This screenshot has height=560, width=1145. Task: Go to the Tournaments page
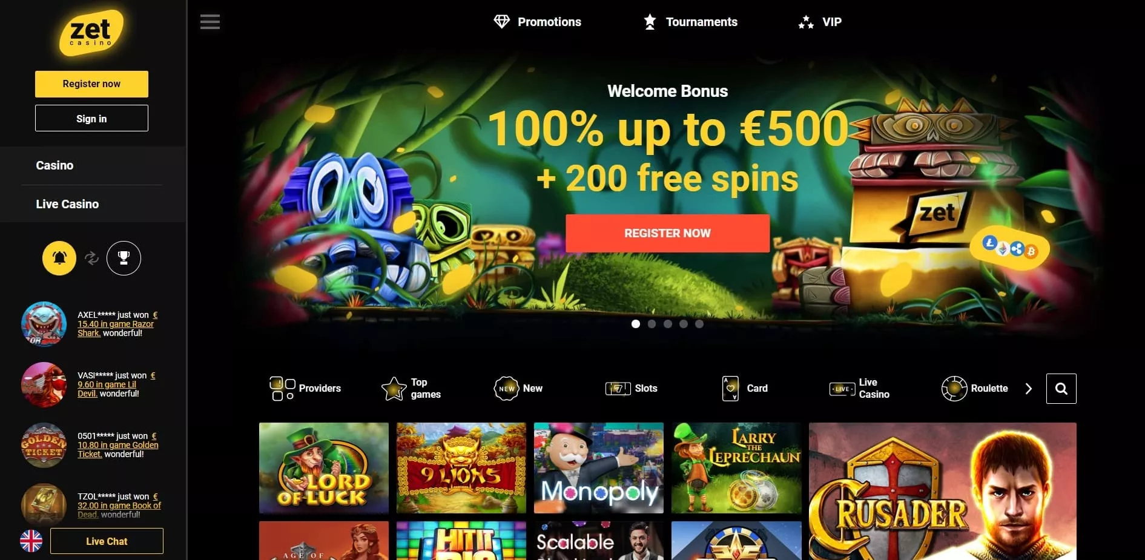[690, 22]
